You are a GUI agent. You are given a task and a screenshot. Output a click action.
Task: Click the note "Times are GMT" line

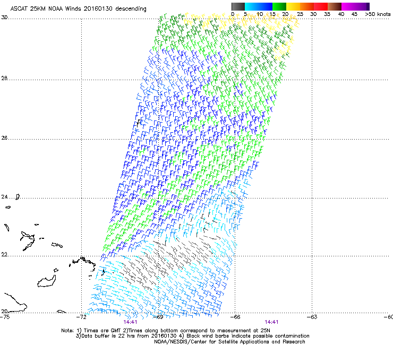[x=166, y=331]
